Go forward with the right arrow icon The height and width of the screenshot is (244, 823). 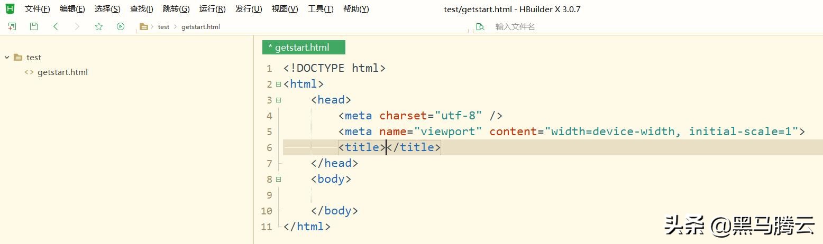[x=77, y=26]
